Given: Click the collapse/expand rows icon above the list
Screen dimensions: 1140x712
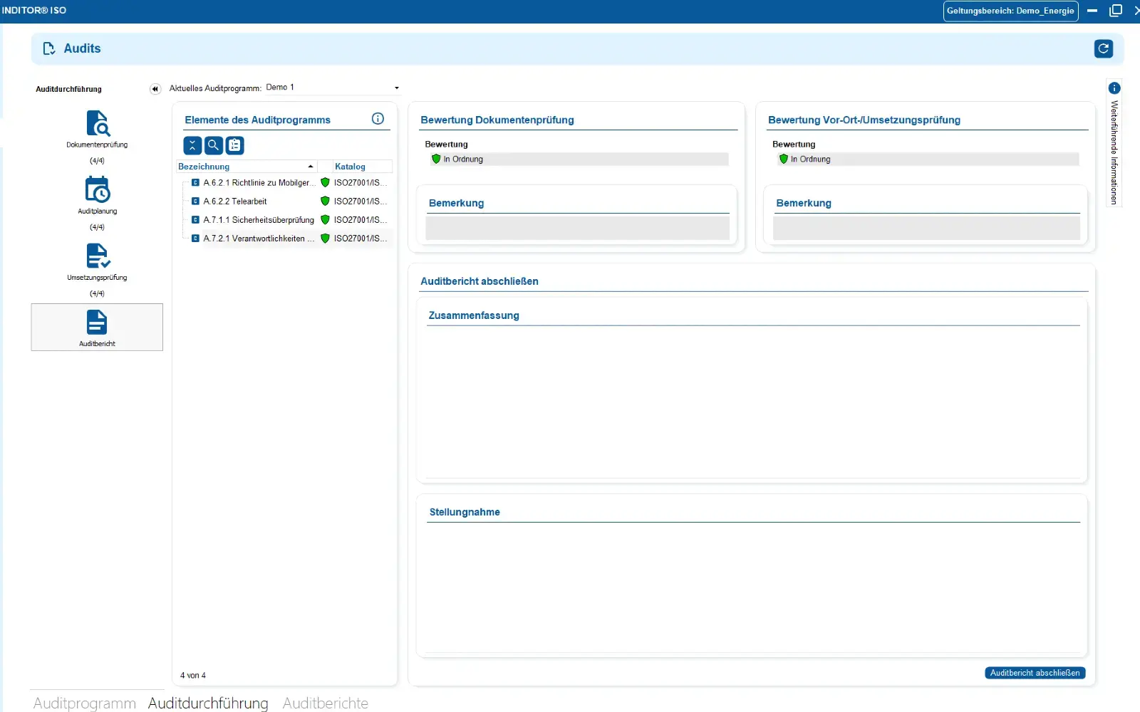Looking at the screenshot, I should click(192, 145).
